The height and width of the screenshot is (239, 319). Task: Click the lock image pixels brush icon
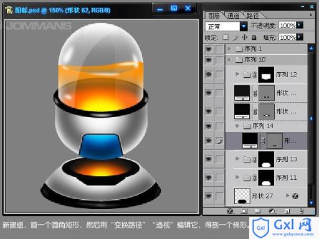pos(236,37)
